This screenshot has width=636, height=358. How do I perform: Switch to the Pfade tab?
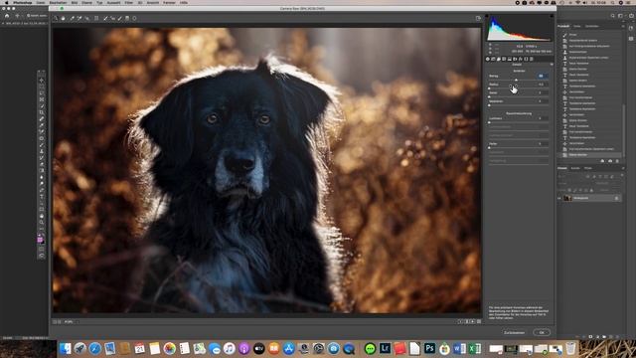point(587,168)
